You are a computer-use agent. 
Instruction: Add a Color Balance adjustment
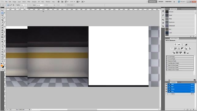pyautogui.click(x=179, y=48)
